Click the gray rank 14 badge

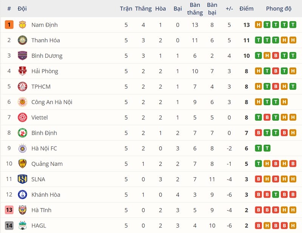(x=9, y=225)
